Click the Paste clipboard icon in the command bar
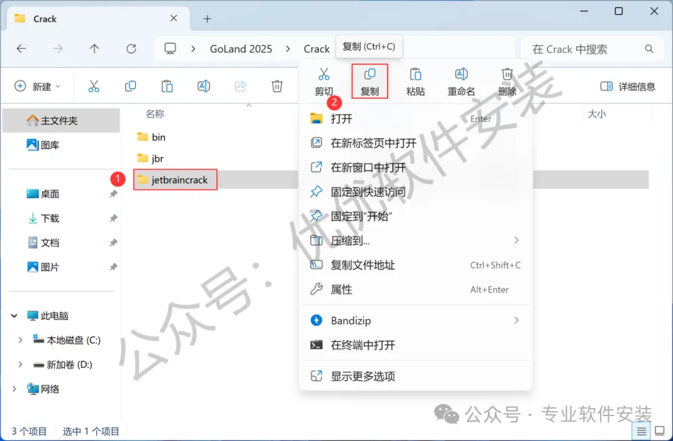 tap(167, 86)
